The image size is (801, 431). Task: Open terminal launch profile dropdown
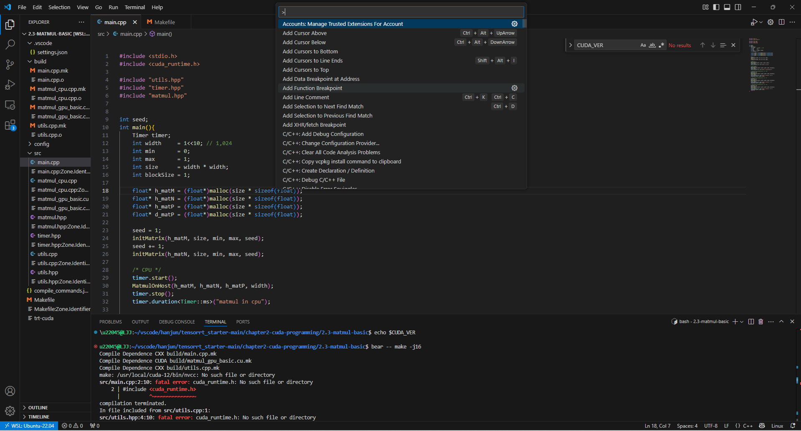click(x=742, y=321)
